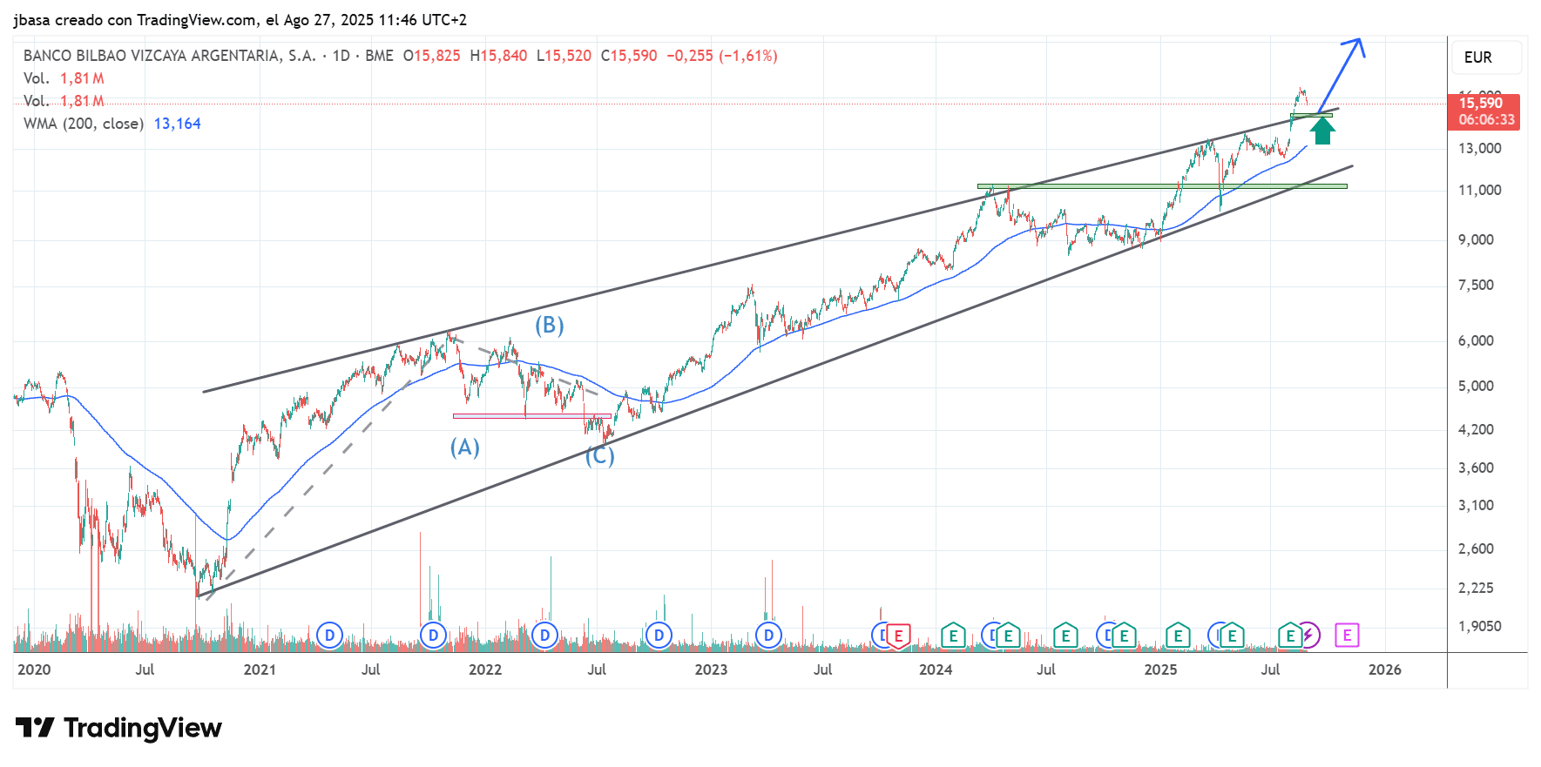The image size is (1541, 767).
Task: Open the April 2023 dividend marker
Action: click(x=768, y=636)
